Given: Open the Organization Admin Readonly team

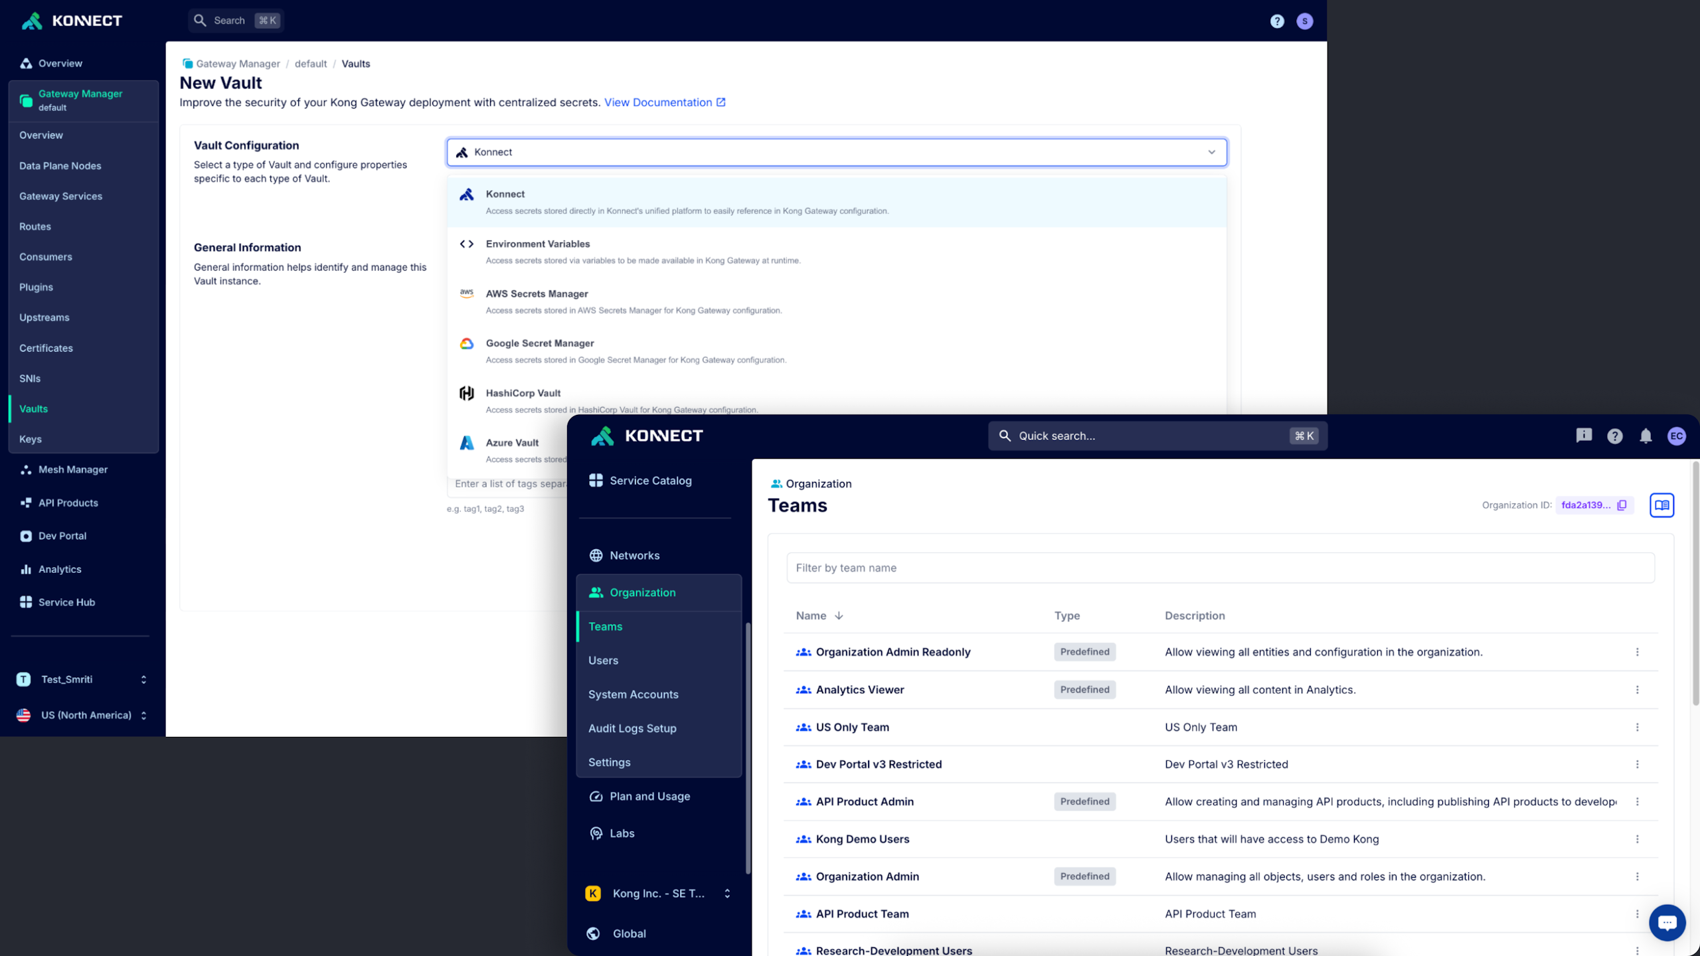Looking at the screenshot, I should coord(892,652).
